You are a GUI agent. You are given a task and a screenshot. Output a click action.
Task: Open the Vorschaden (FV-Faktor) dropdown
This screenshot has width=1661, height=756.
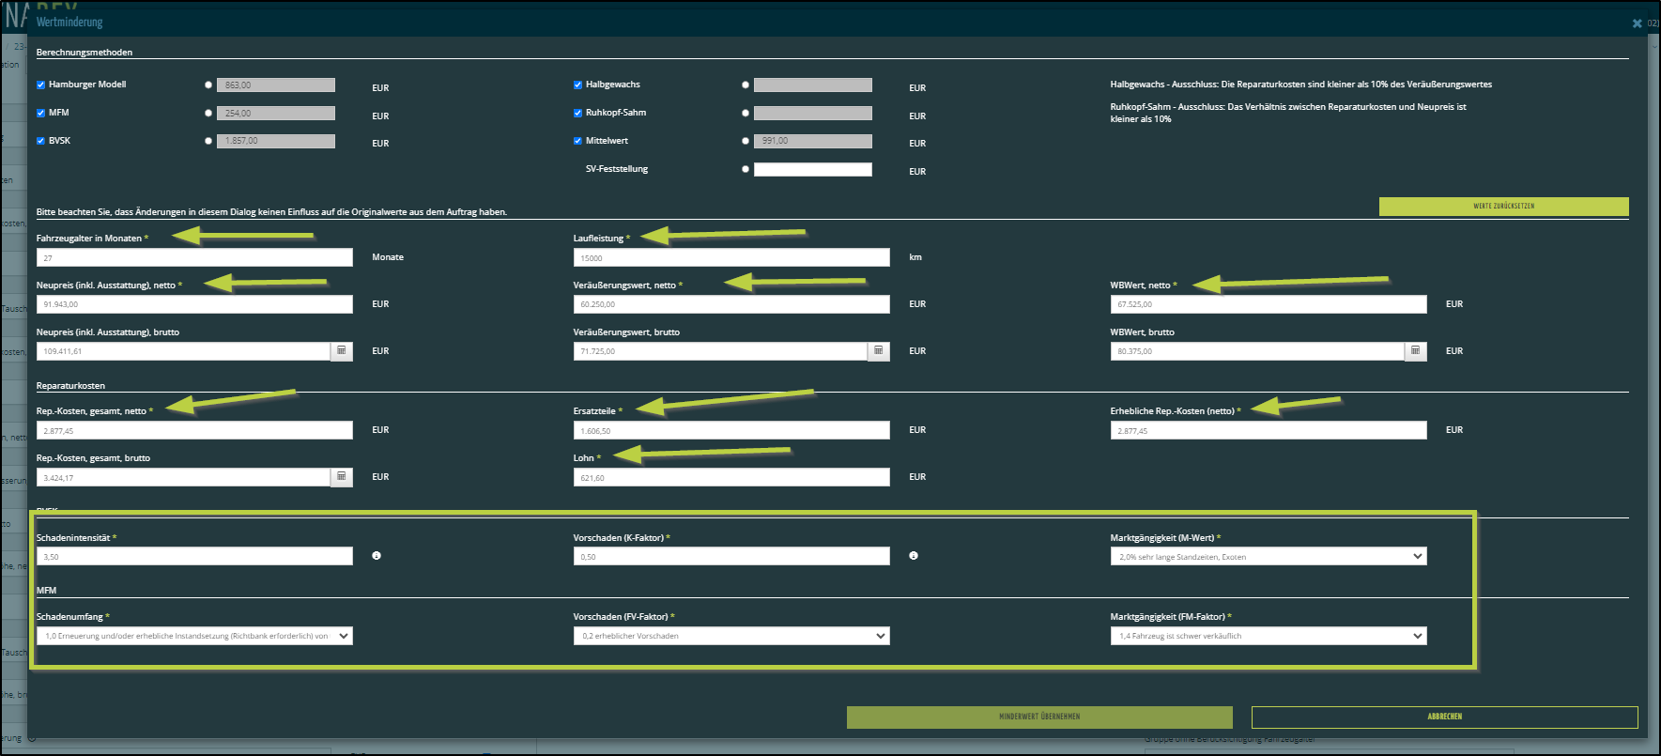pos(731,636)
